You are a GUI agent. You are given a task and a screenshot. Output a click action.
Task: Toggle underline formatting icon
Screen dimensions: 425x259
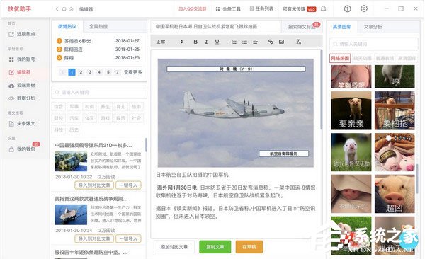(217, 42)
